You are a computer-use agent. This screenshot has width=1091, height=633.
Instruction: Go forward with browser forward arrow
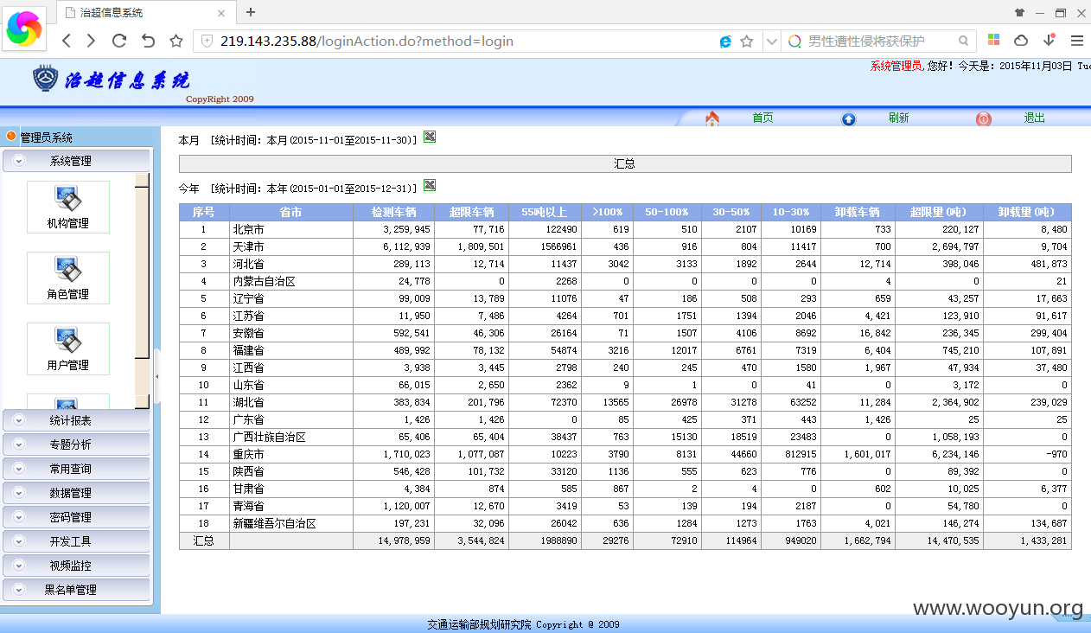pos(91,41)
